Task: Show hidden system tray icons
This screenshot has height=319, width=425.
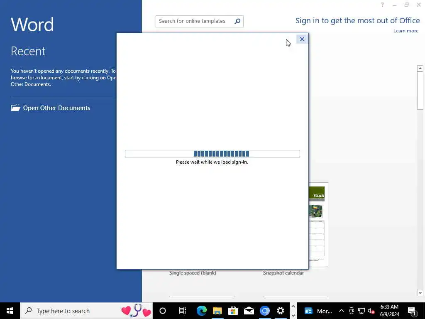Action: coord(342,311)
